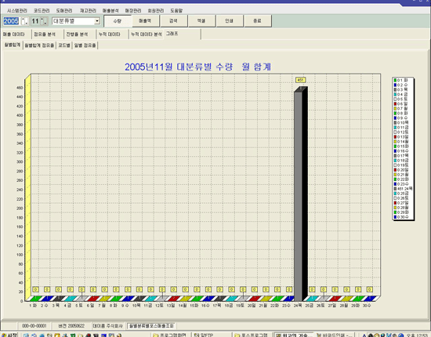The height and width of the screenshot is (337, 431).
Task: Switch to the 누적 데이타 분석 tab
Action: 147,34
